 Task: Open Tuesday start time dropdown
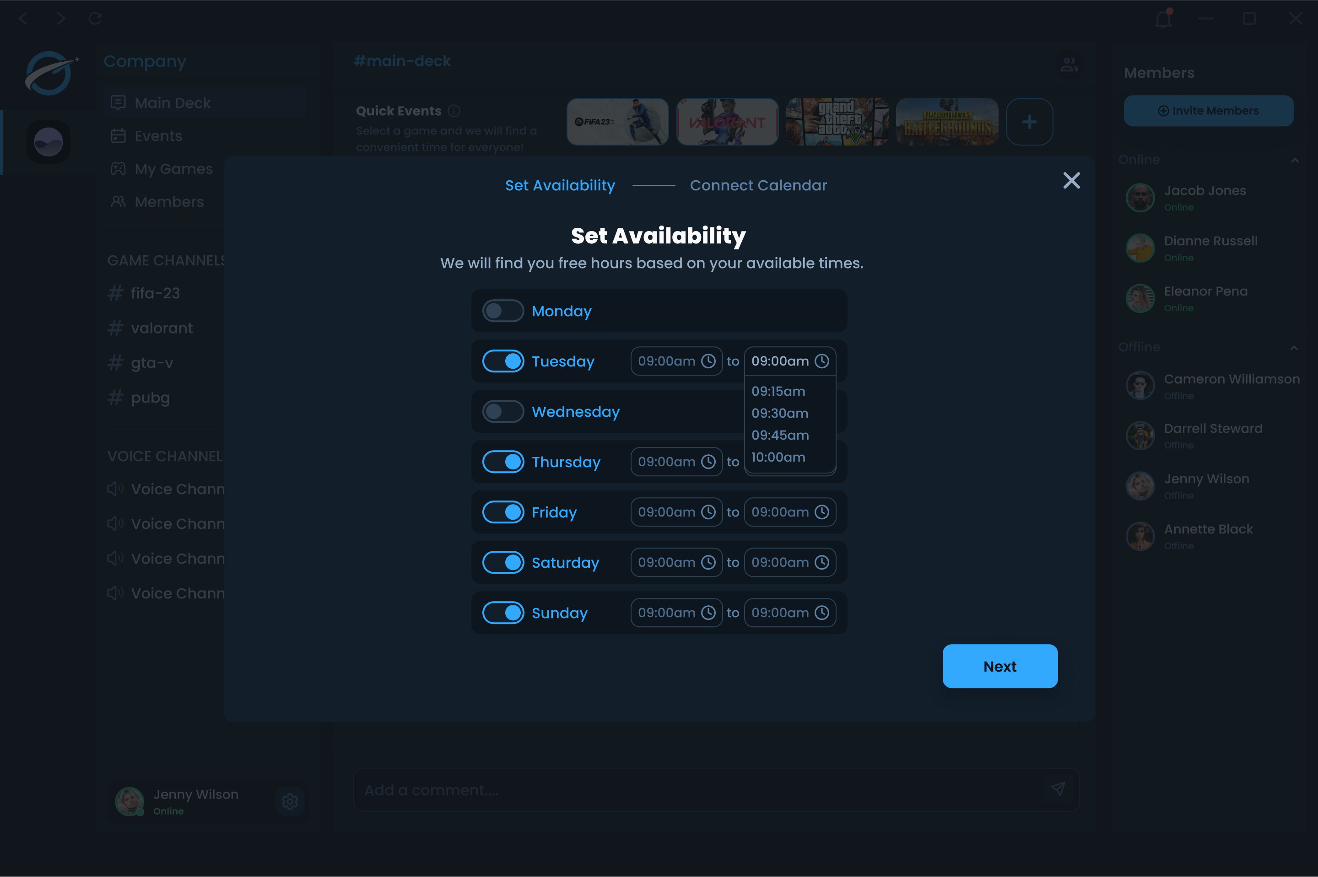(x=676, y=361)
